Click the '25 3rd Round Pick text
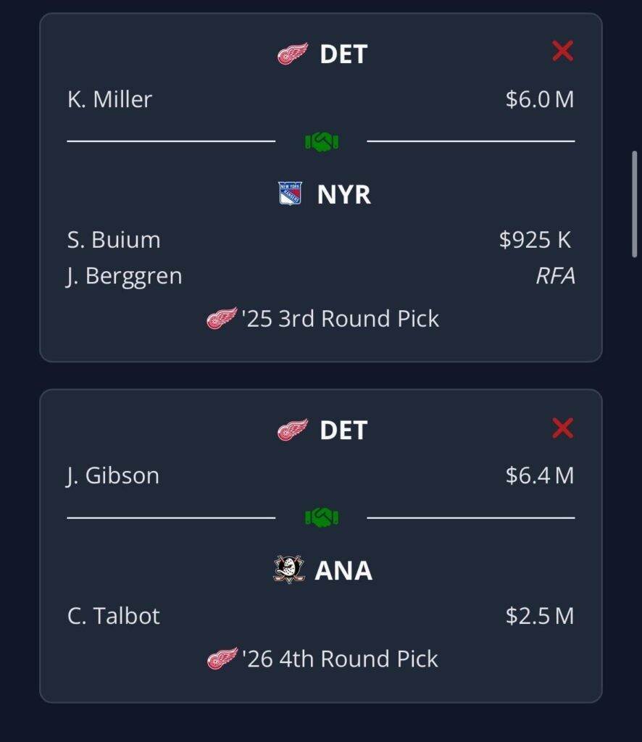 (340, 319)
